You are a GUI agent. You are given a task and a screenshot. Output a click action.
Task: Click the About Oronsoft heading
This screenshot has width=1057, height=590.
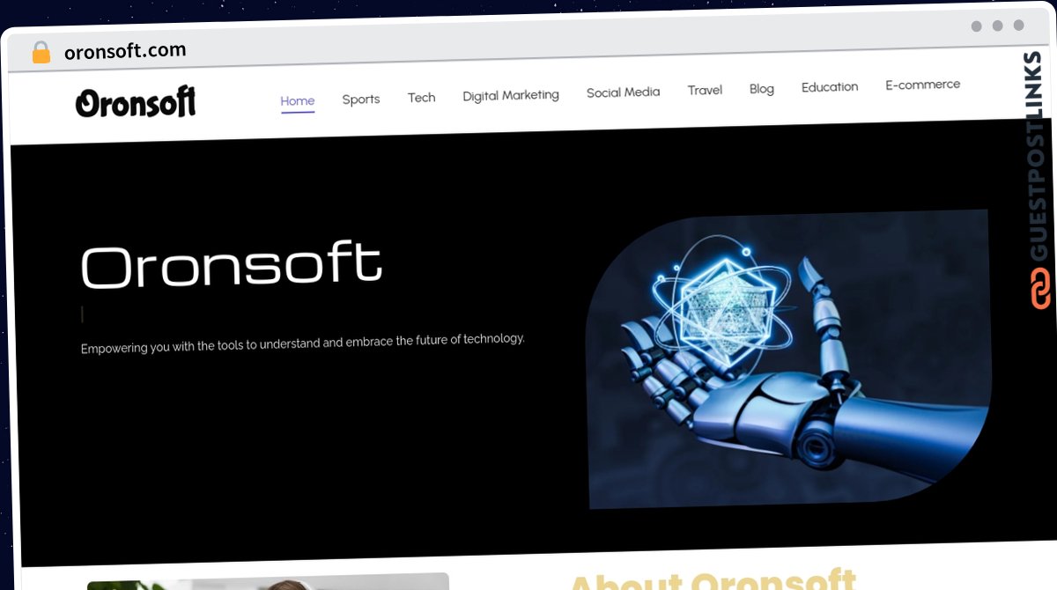[713, 579]
